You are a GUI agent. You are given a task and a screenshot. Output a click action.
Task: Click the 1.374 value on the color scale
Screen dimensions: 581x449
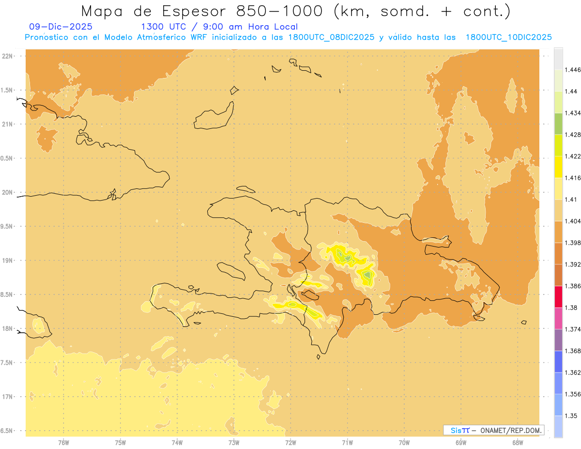[x=572, y=329]
